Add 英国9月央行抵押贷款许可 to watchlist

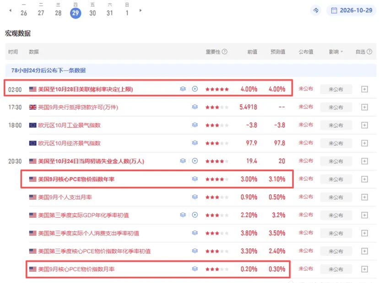coord(364,107)
